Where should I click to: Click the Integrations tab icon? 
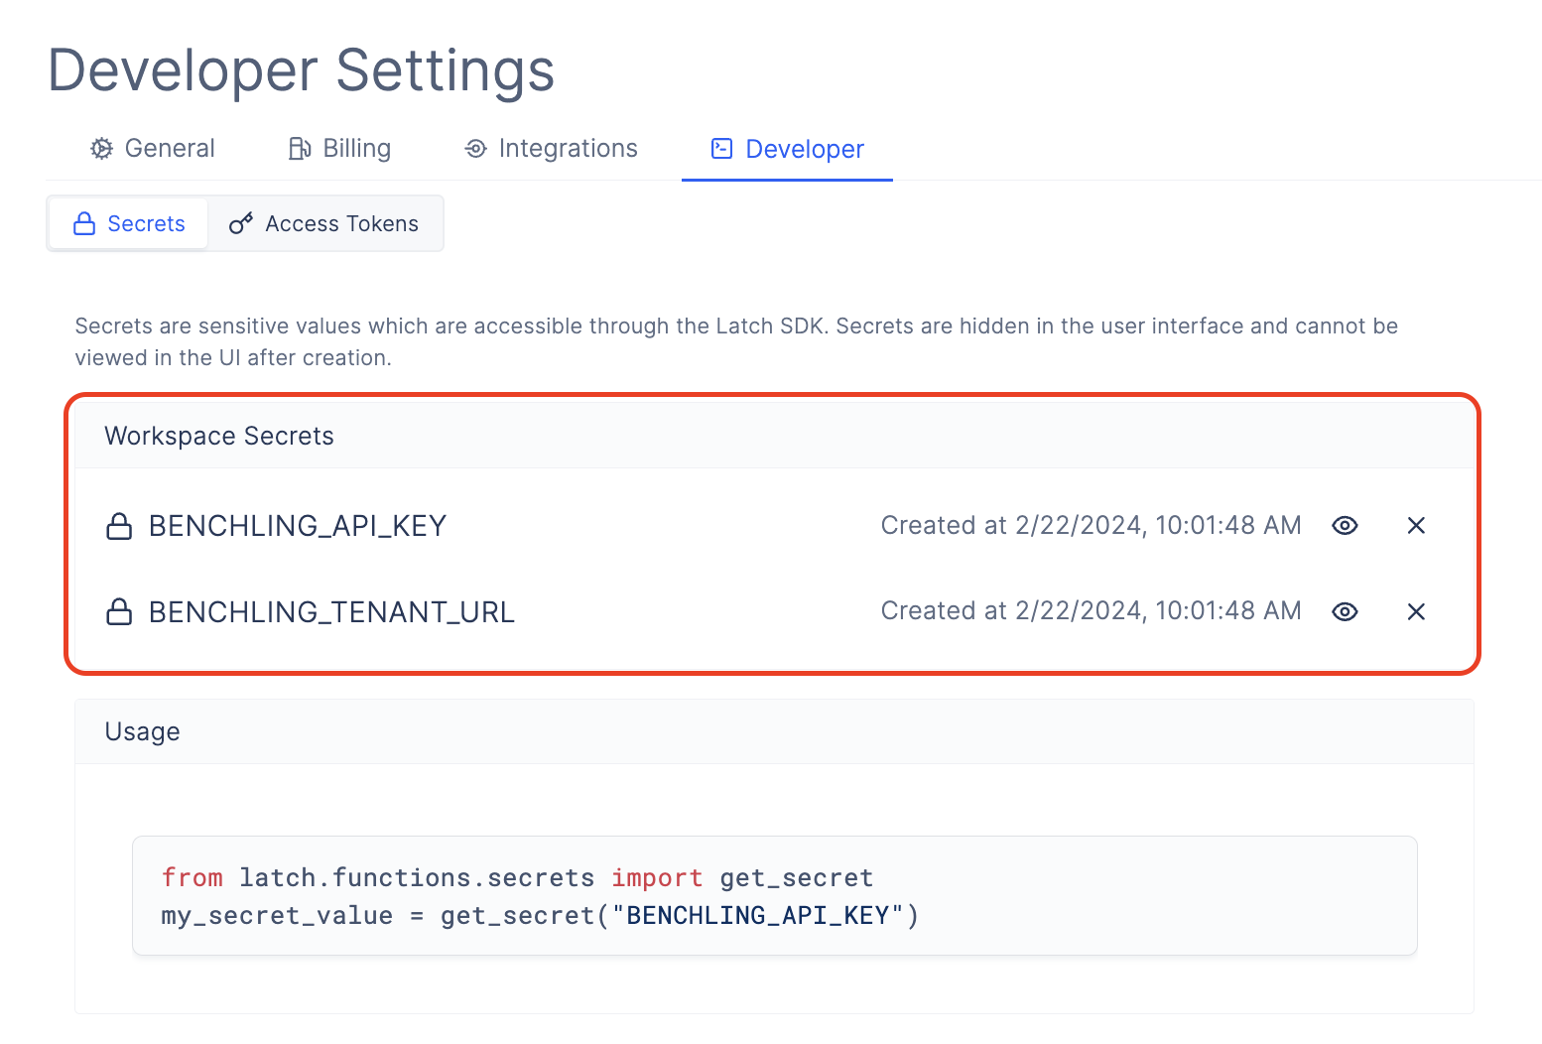(475, 149)
